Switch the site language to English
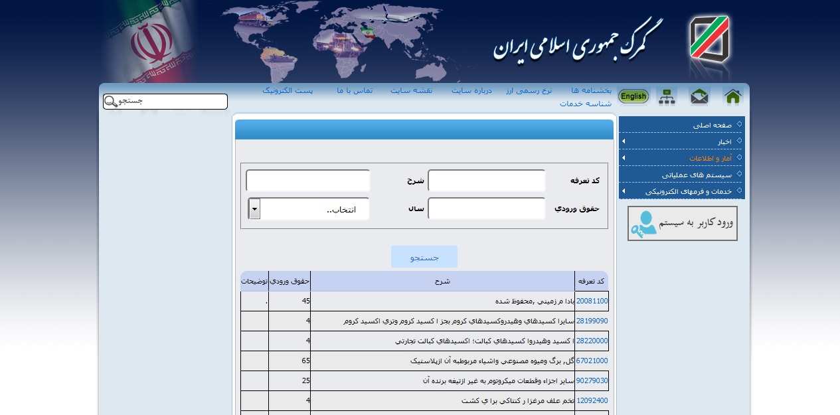840x415 pixels. pyautogui.click(x=633, y=96)
